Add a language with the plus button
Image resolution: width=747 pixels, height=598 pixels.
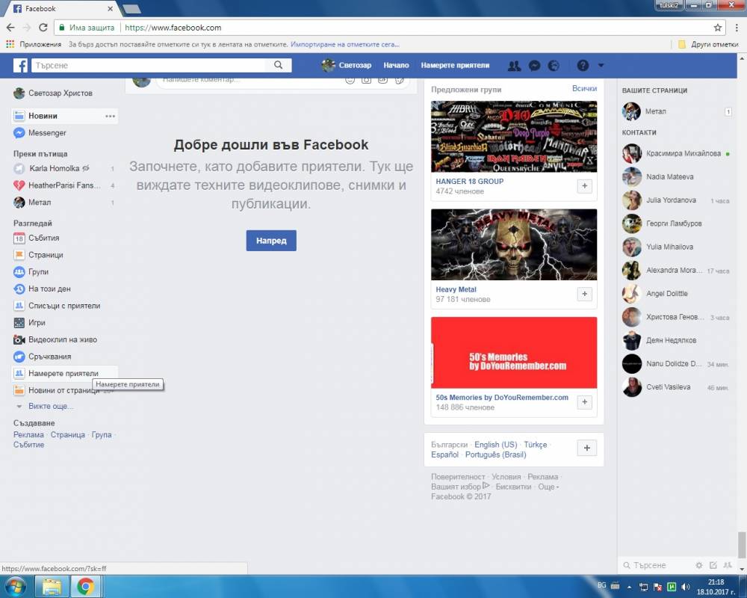point(587,448)
